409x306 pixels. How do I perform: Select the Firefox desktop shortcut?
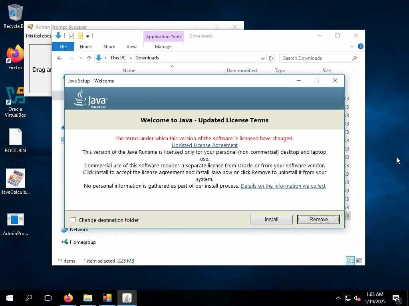click(16, 57)
